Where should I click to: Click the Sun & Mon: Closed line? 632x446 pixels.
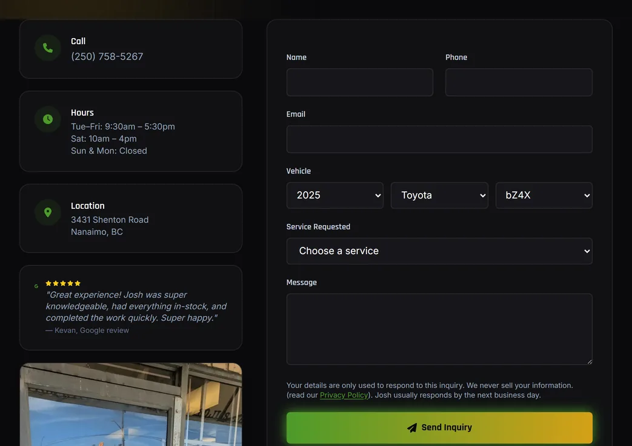point(109,151)
